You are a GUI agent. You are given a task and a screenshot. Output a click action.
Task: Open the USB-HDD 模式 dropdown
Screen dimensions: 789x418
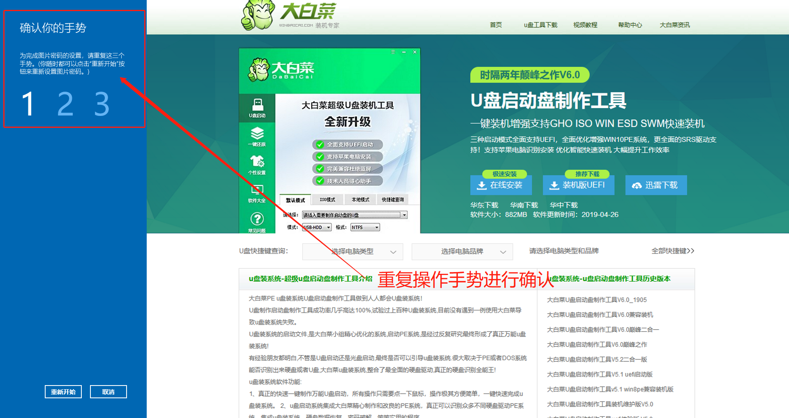(328, 227)
